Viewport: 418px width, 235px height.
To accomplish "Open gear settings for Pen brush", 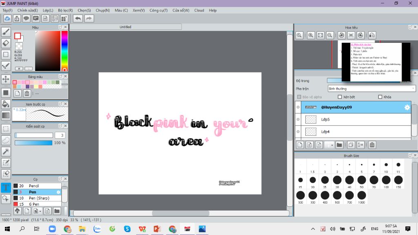I will [x=58, y=192].
